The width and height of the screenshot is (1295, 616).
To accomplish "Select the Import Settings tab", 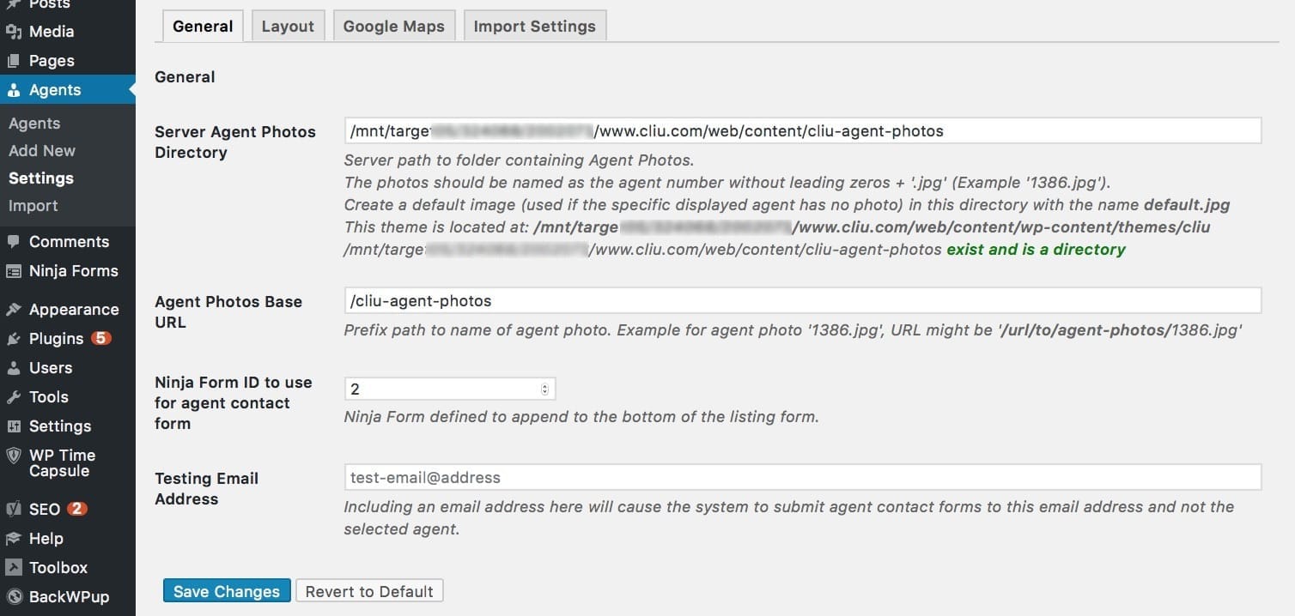I will tap(534, 27).
